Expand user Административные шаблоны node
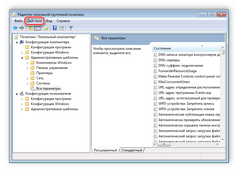Screen dimensions: 238x172 (22, 109)
